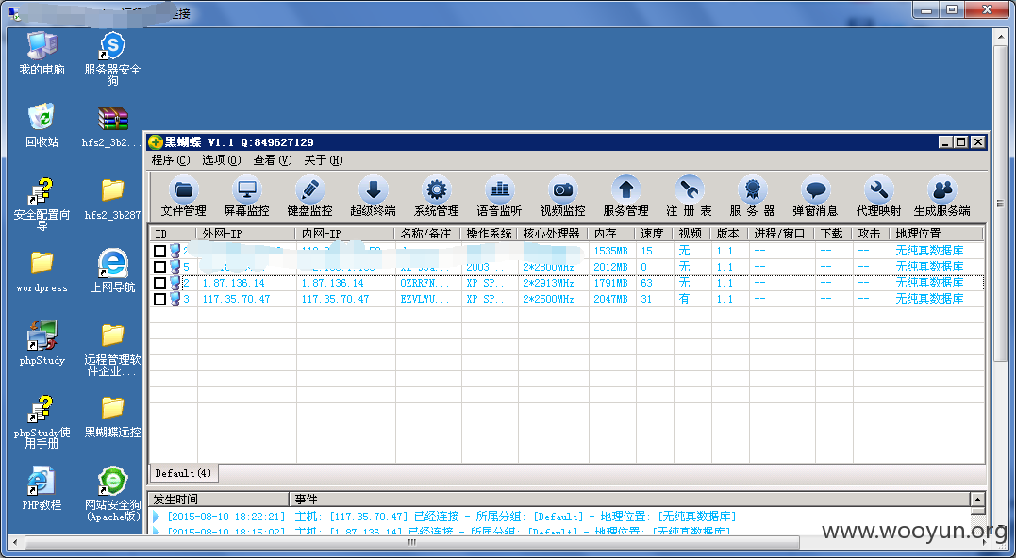Select phpStudy使用手册 help shortcut
The width and height of the screenshot is (1016, 558).
pyautogui.click(x=42, y=422)
